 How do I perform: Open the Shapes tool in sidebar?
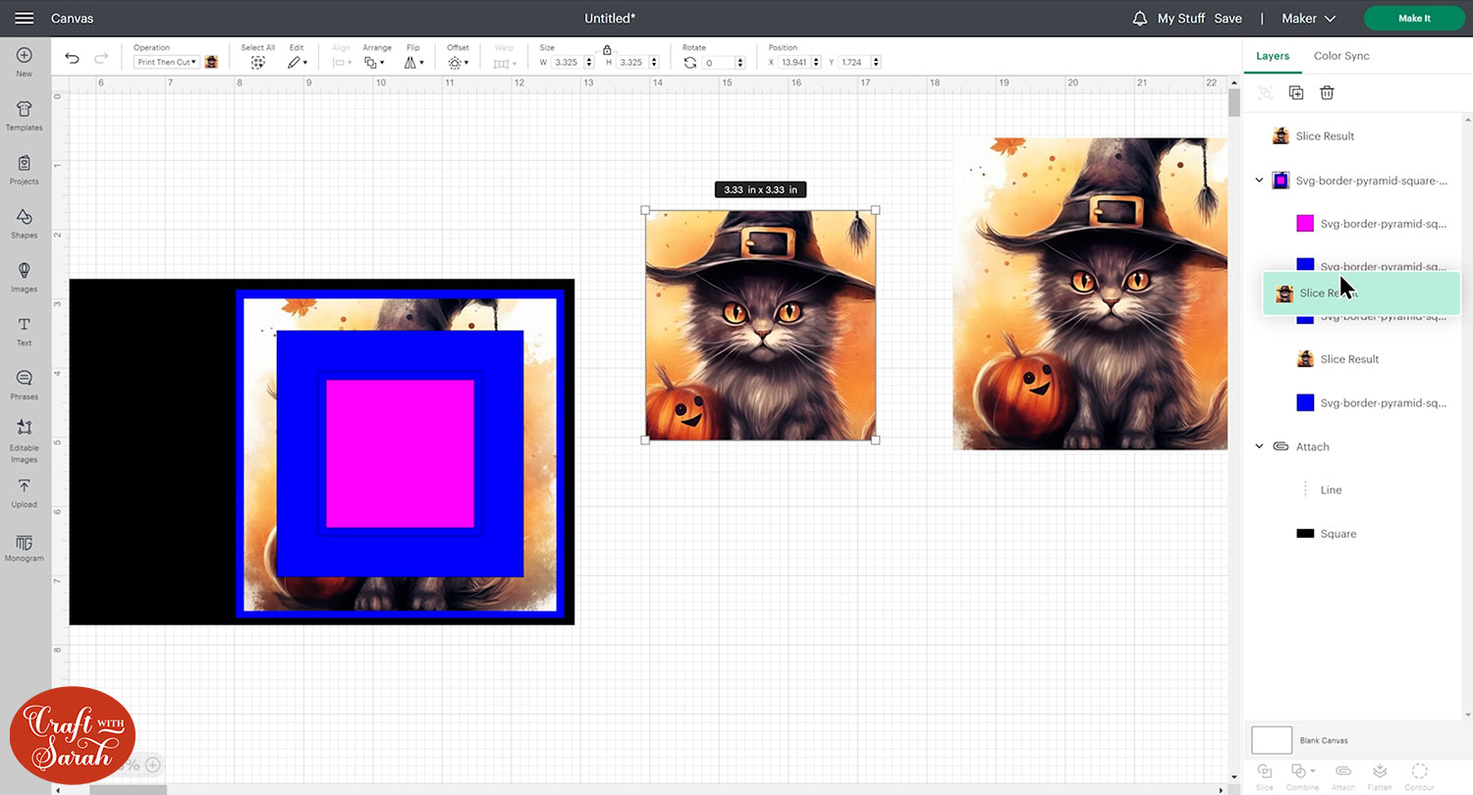point(24,222)
